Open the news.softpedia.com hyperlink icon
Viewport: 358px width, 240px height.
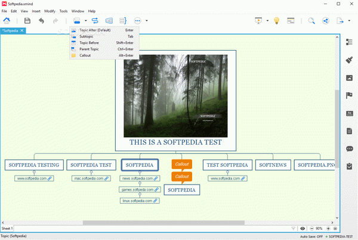(x=156, y=179)
